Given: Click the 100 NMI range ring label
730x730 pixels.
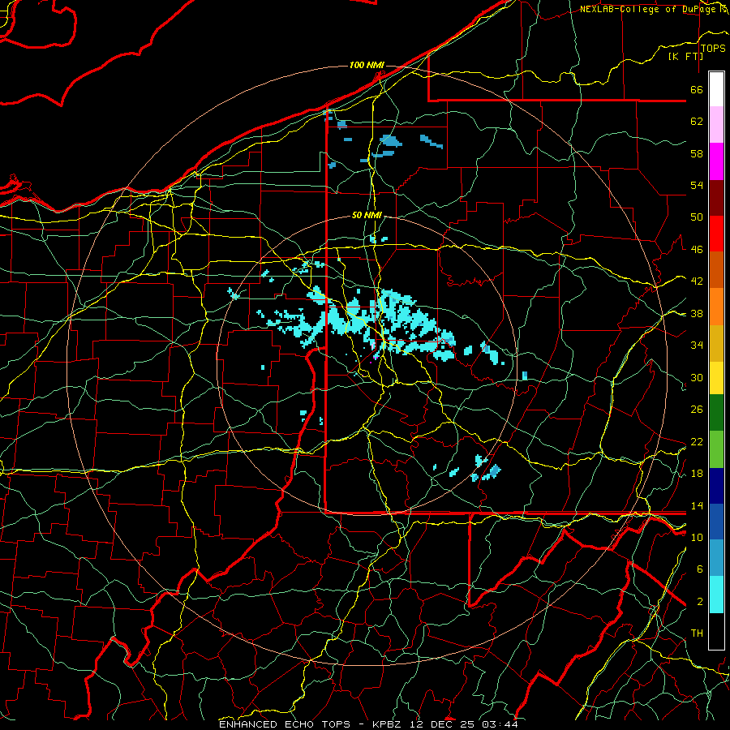Looking at the screenshot, I should click(367, 65).
